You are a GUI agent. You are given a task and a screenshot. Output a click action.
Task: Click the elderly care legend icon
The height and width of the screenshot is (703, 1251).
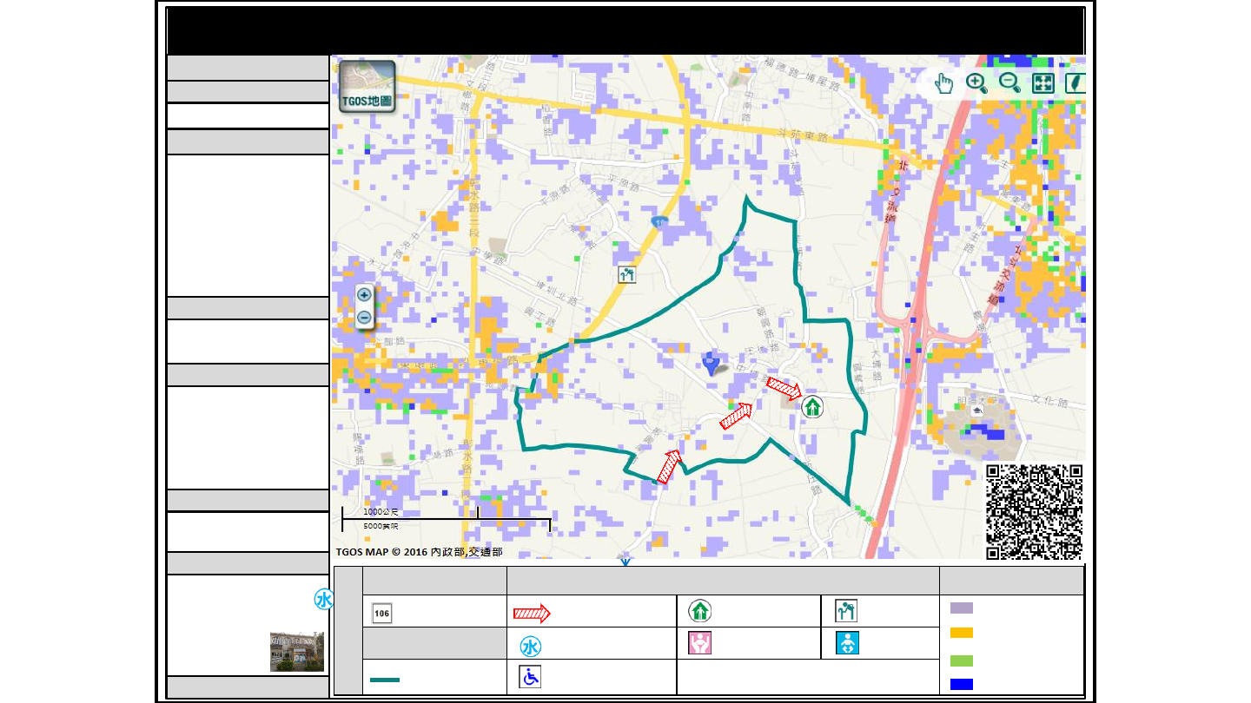point(846,611)
